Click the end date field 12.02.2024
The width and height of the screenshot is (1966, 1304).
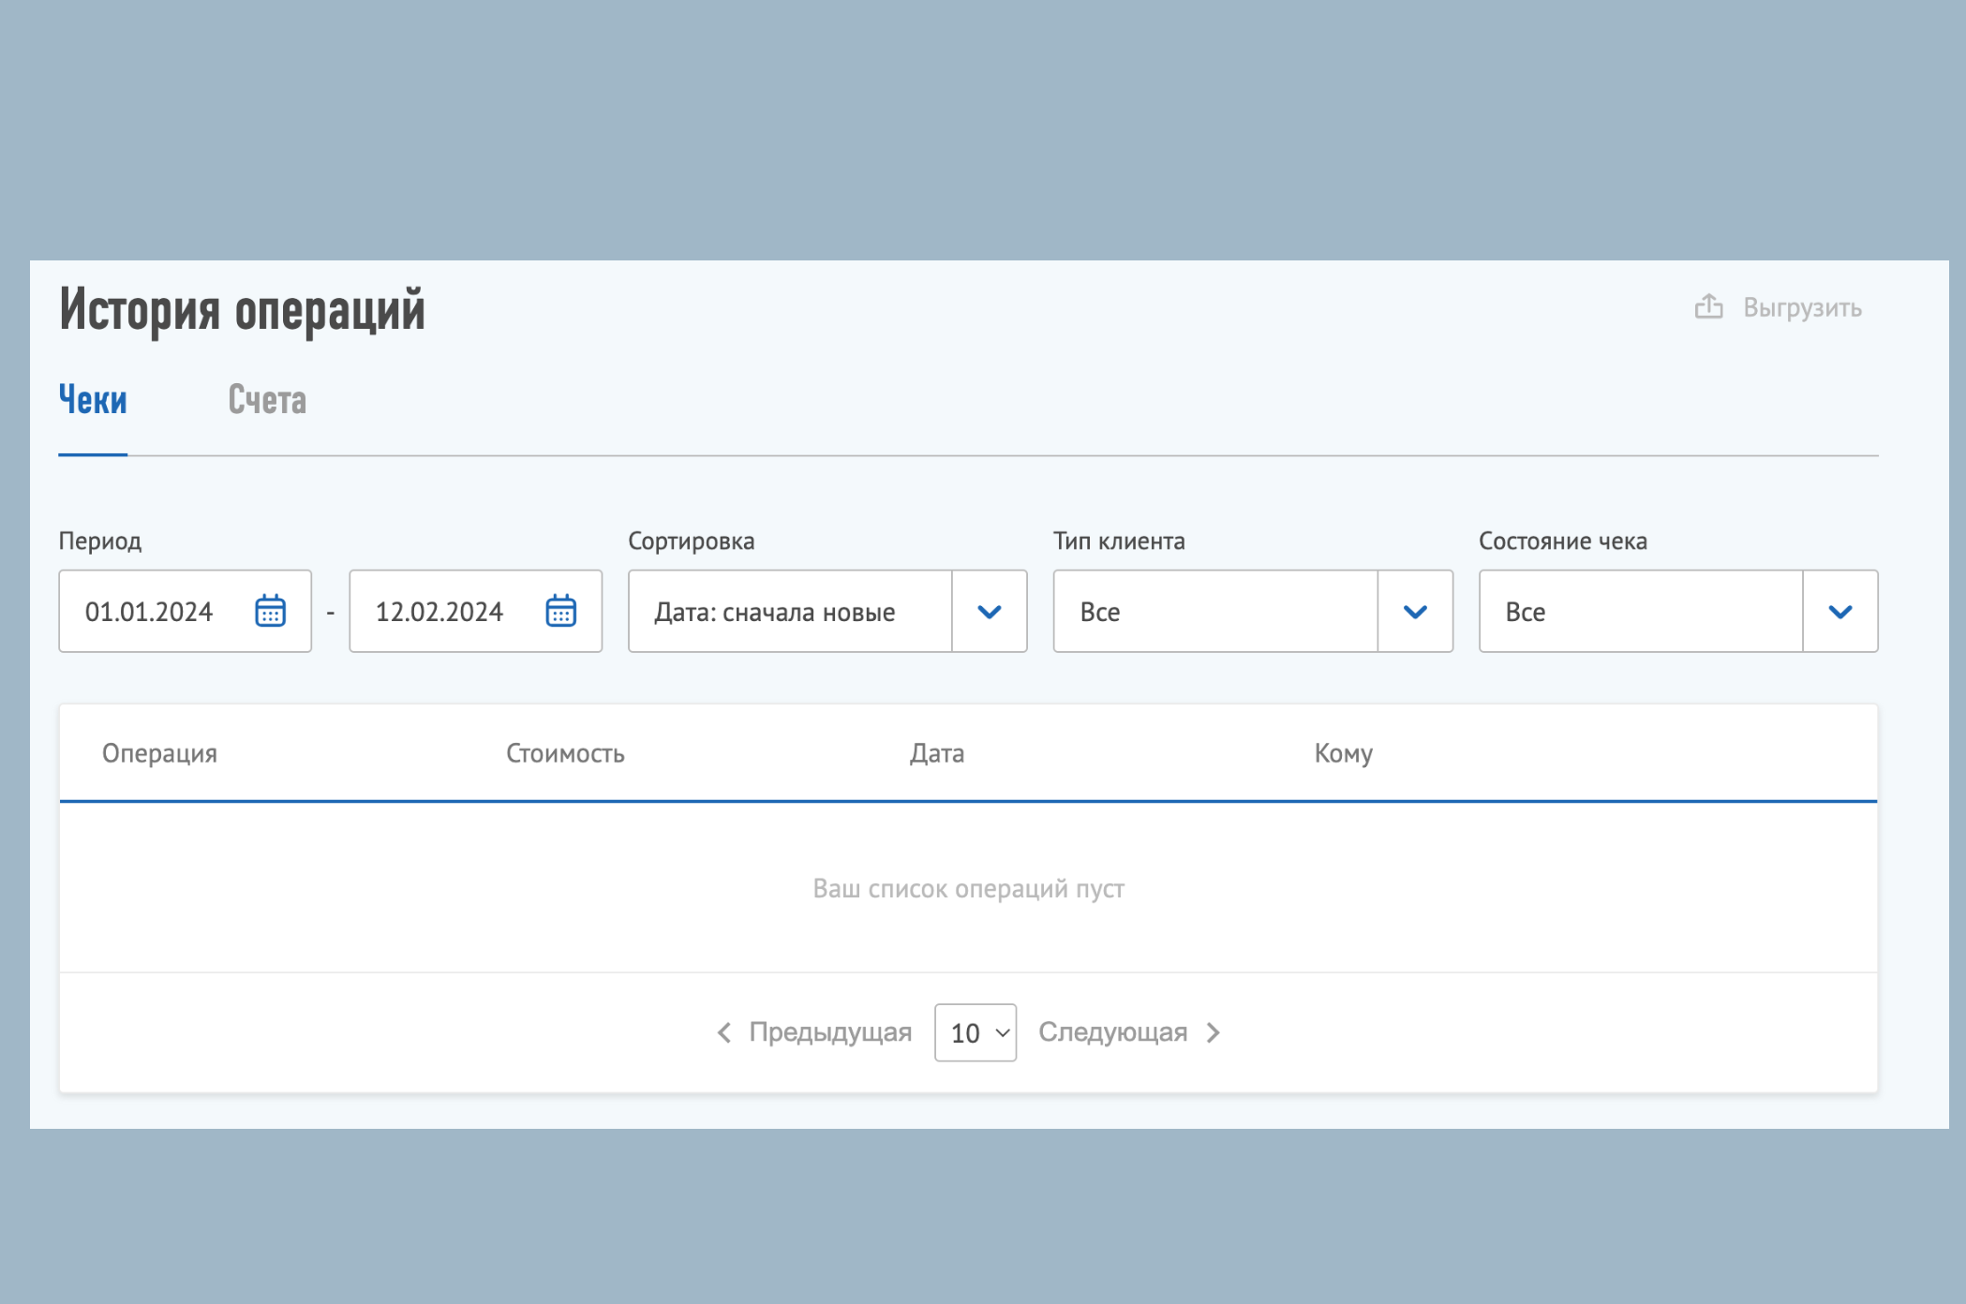pos(440,612)
